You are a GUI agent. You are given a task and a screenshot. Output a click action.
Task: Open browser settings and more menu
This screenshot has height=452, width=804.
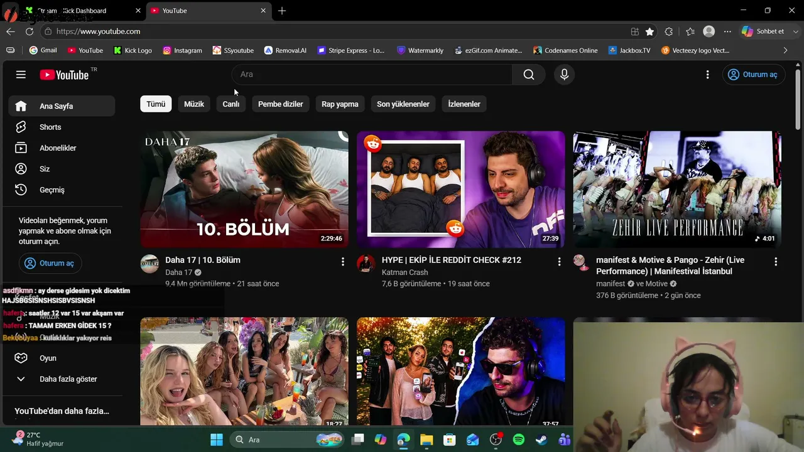727,31
